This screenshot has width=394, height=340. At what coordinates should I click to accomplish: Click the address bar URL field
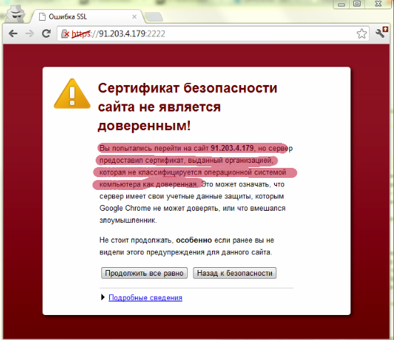[x=213, y=34]
